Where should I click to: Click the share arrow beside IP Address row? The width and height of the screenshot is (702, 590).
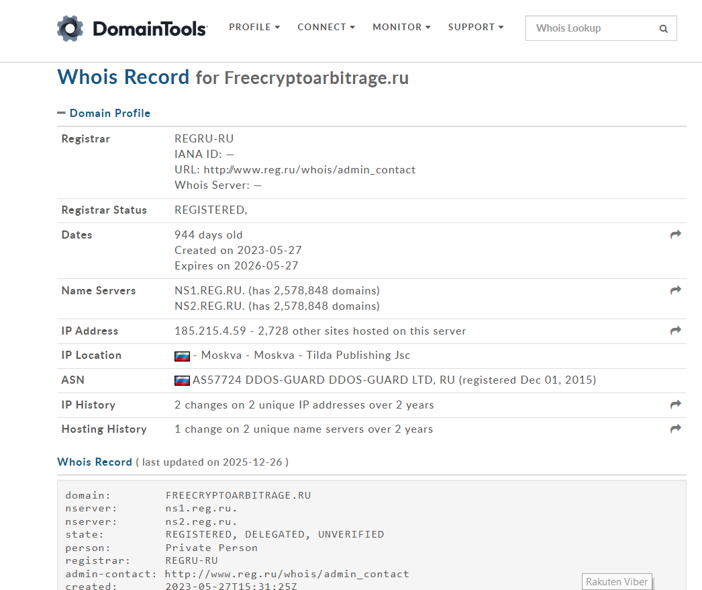pos(676,331)
